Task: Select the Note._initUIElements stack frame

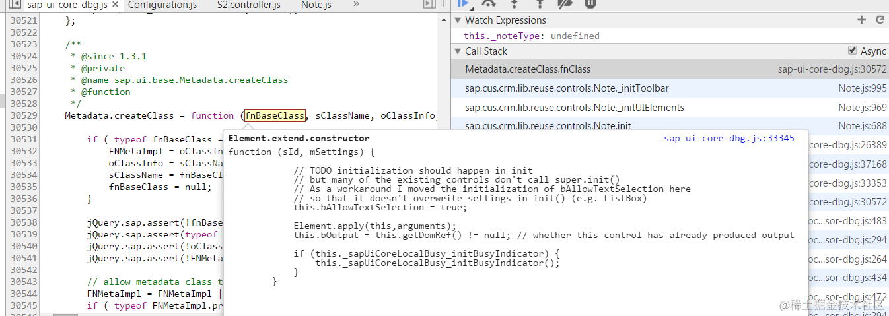Action: tap(670, 108)
